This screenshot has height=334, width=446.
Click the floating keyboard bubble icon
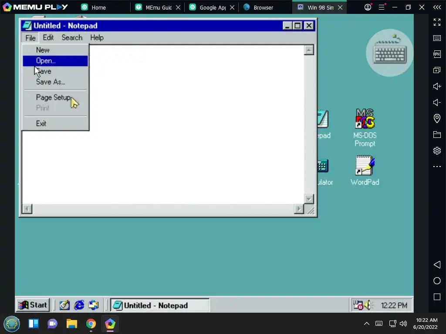(x=390, y=53)
